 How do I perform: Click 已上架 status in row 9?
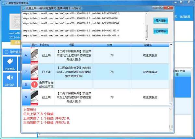coord(46,97)
